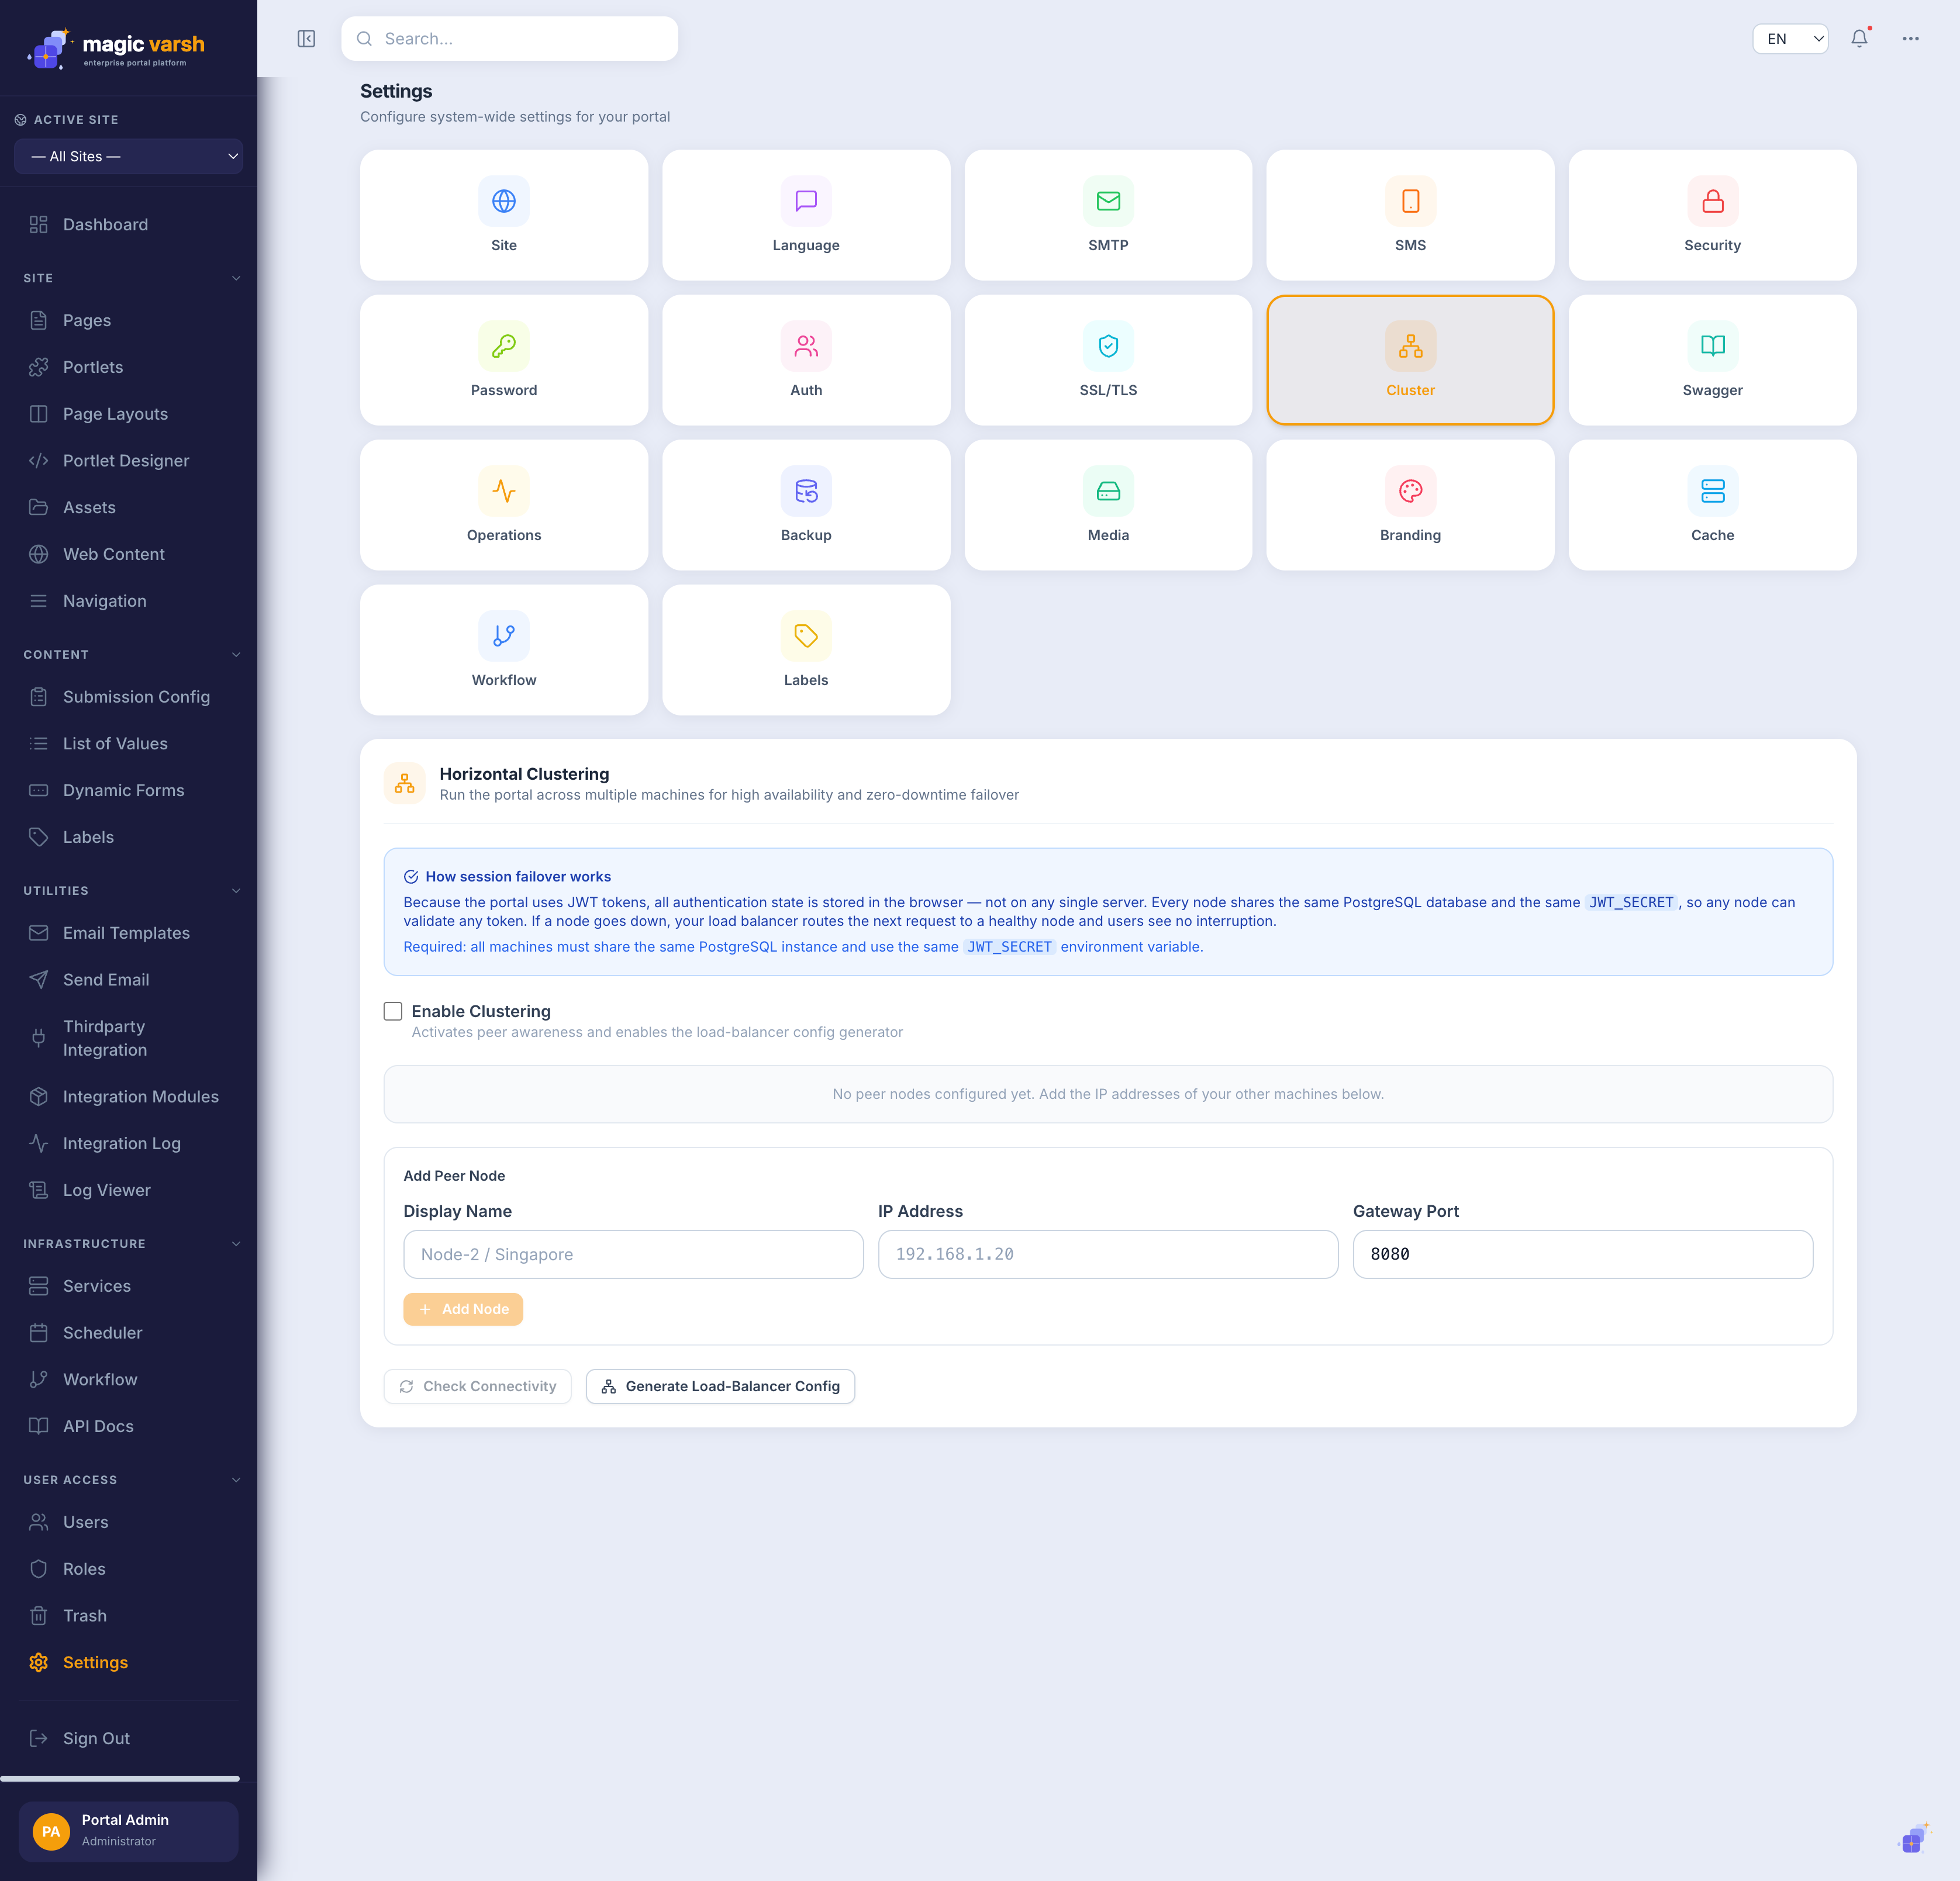Open the All Sites active site dropdown
This screenshot has height=1881, width=1960.
[x=128, y=156]
